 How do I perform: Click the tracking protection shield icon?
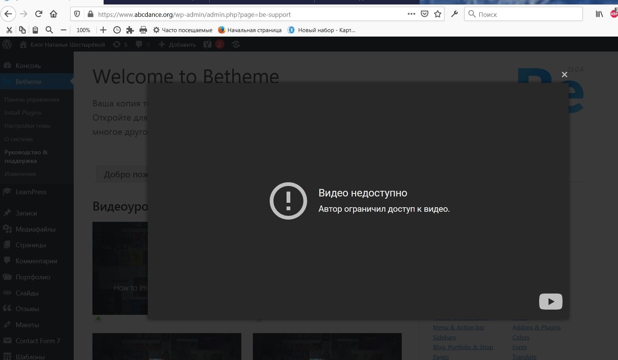[x=77, y=14]
